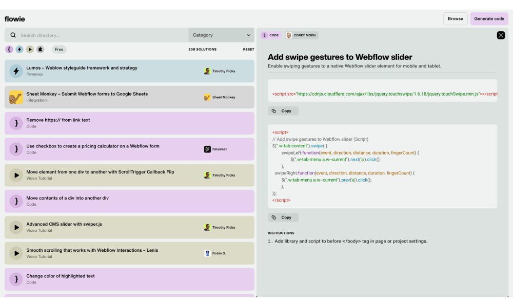Viewport: 513px width, 307px height.
Task: Click the lightning icon on Lumos row
Action: (x=16, y=71)
